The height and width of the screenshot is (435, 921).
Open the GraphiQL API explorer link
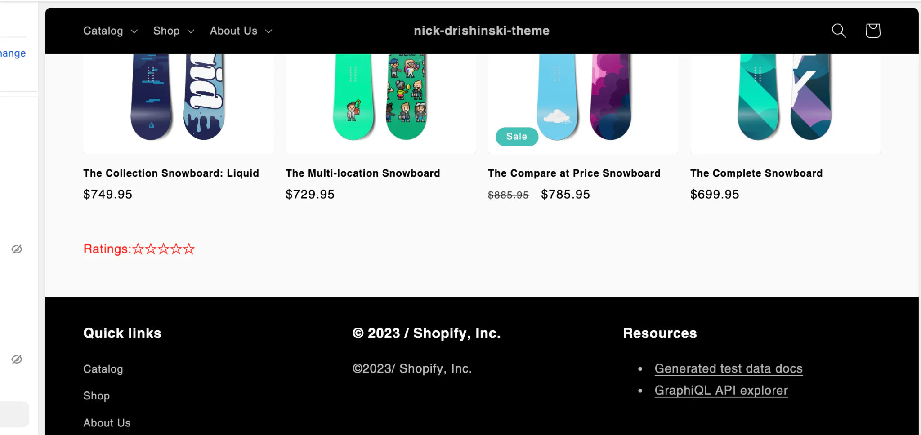[x=721, y=391]
